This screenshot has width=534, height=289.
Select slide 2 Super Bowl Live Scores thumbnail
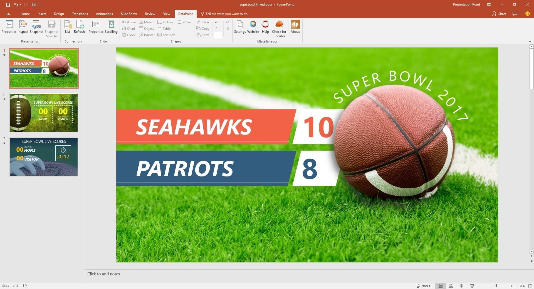(x=44, y=113)
